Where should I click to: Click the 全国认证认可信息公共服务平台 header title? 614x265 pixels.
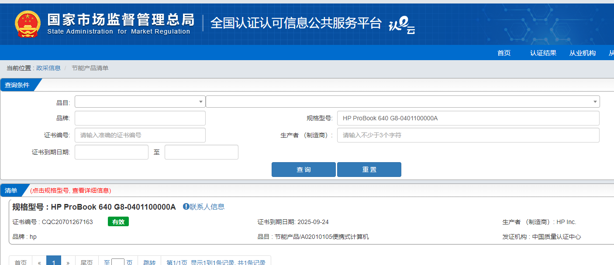pos(296,23)
